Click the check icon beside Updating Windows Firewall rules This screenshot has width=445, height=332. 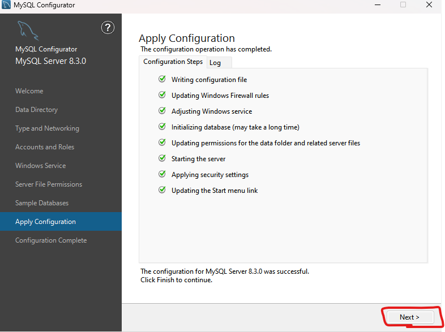point(162,94)
